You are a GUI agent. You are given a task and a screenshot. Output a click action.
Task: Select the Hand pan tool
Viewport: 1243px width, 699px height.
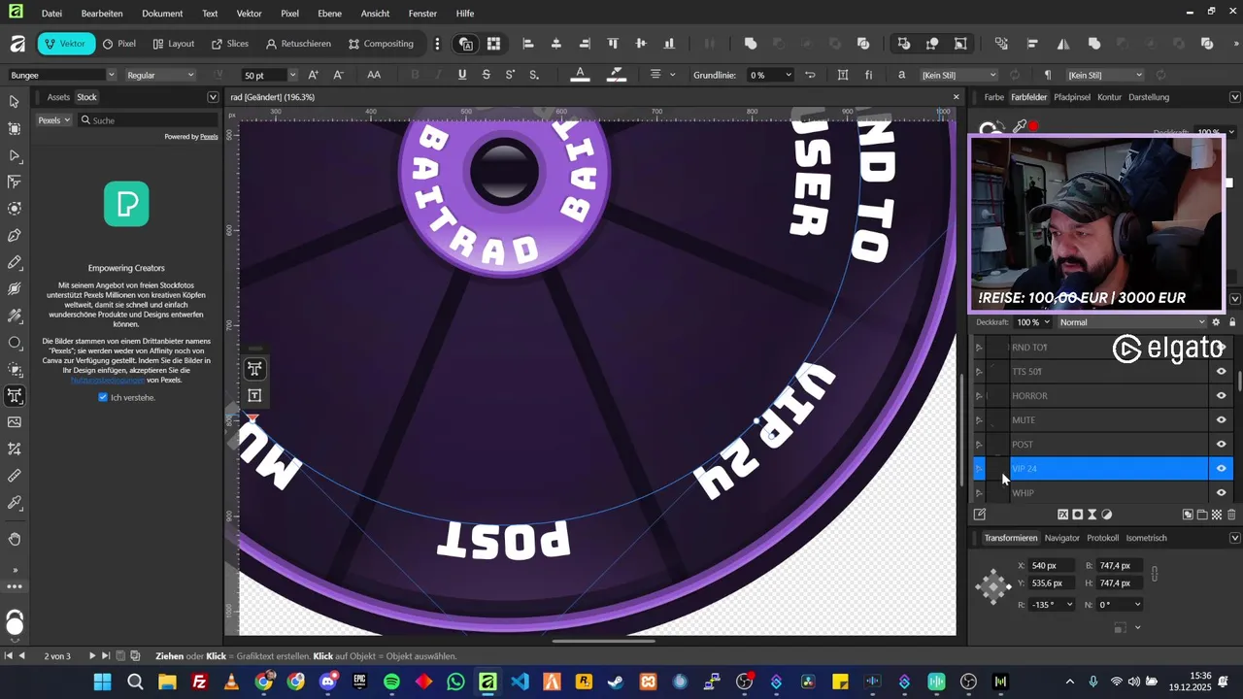pos(15,539)
